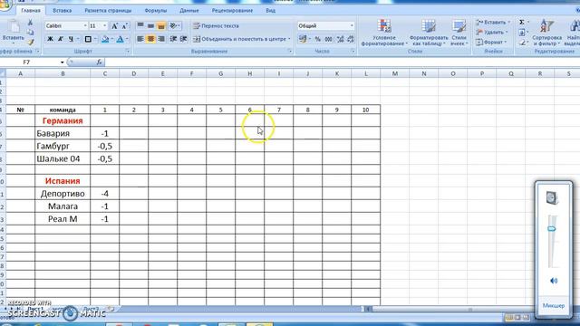Viewport: 580px width, 326px height.
Task: Expand the borders dropdown arrow
Action: point(95,39)
